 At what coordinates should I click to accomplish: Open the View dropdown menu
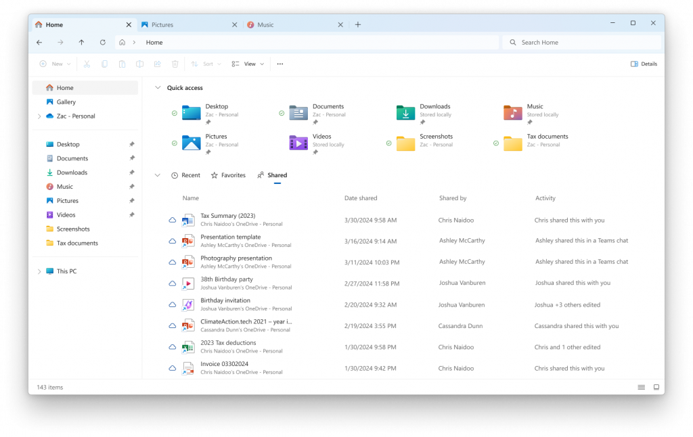pos(248,64)
